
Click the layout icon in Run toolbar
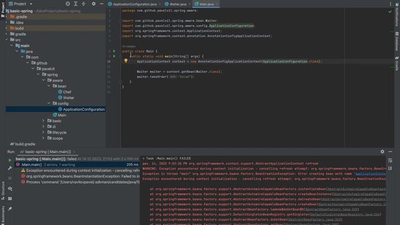(10, 199)
